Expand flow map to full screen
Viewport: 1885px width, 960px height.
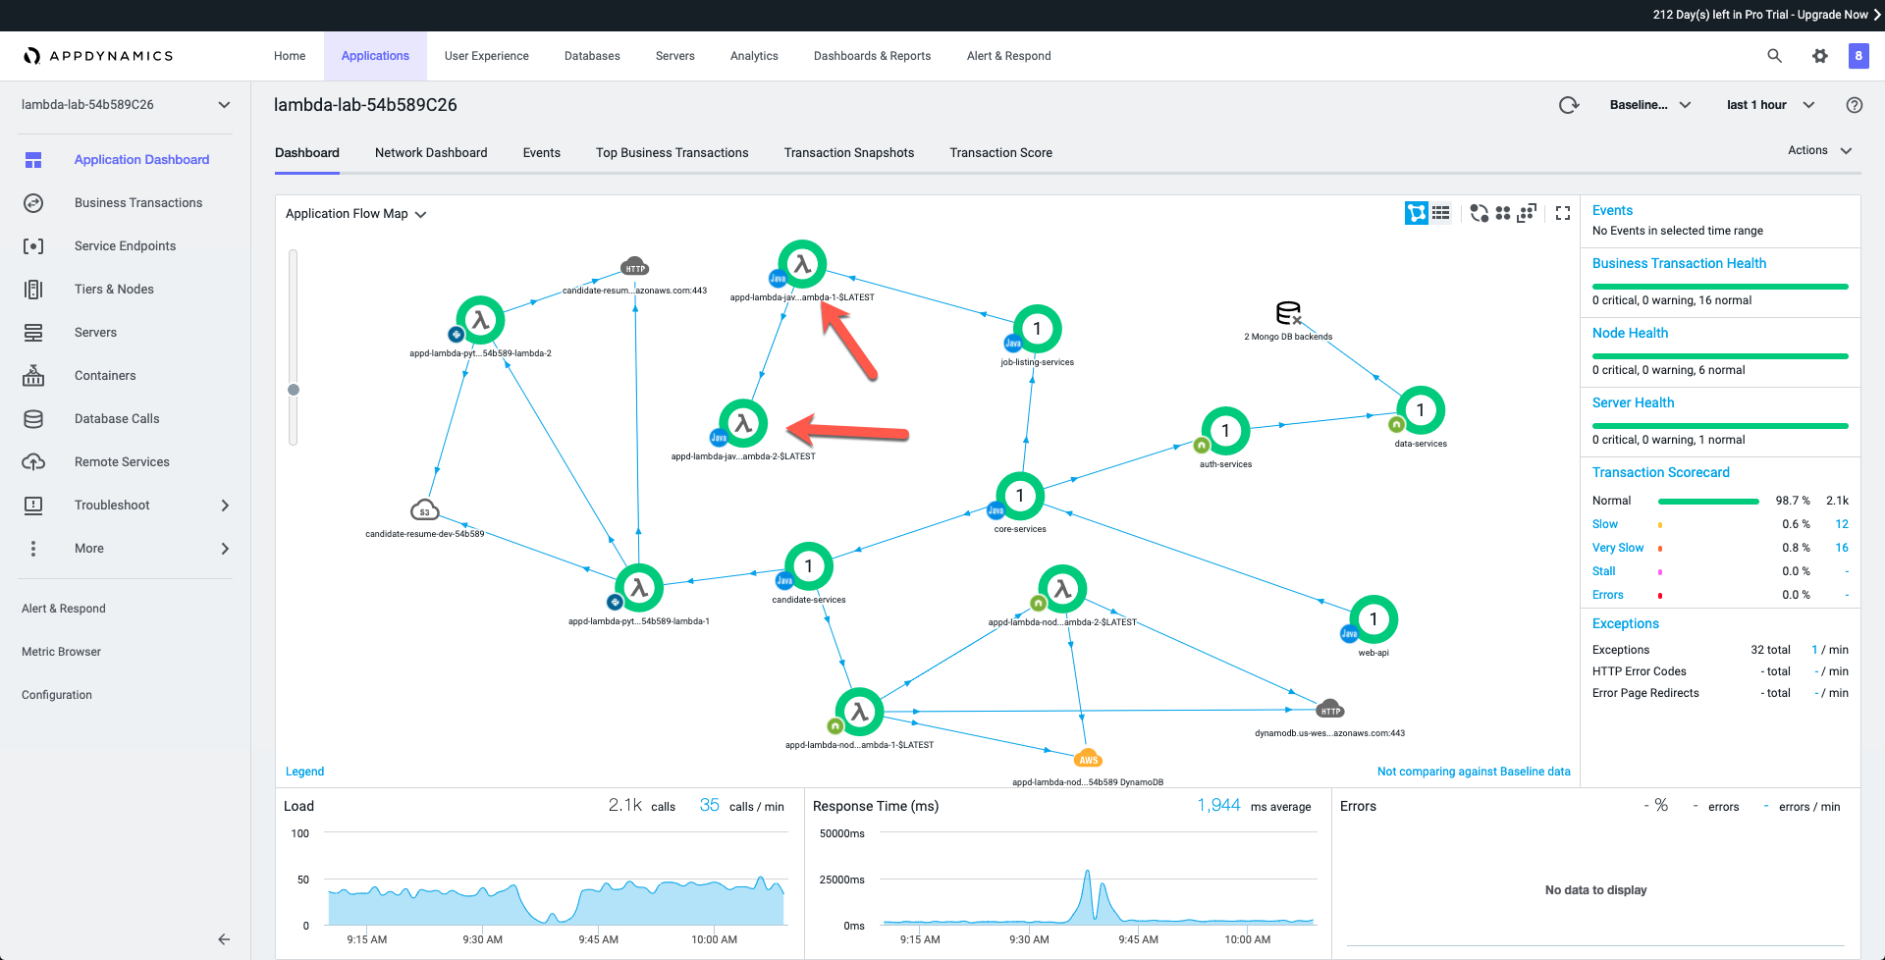click(x=1563, y=213)
